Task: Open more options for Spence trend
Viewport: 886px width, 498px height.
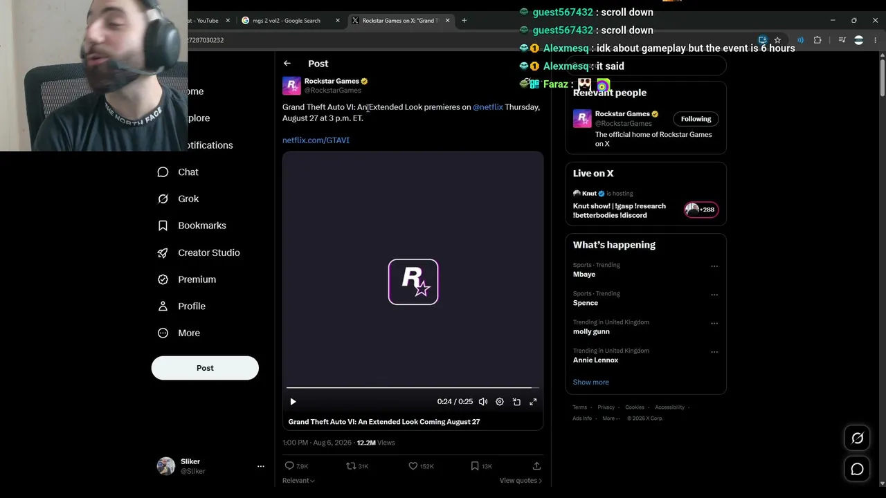Action: click(x=714, y=295)
